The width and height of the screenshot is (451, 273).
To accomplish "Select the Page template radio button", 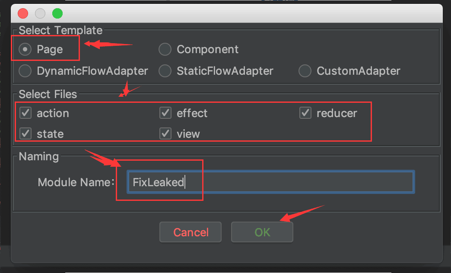I will pos(25,49).
